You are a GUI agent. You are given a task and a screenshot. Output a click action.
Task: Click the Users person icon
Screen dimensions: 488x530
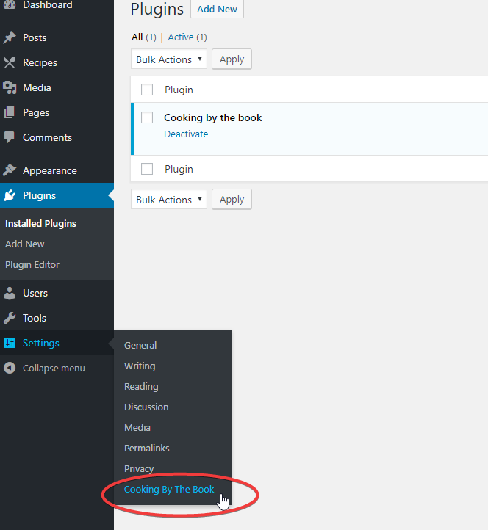(x=10, y=293)
